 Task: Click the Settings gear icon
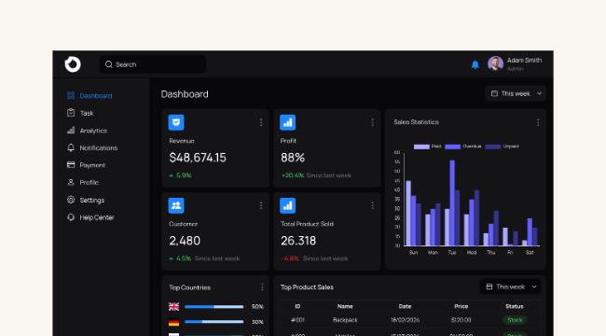tap(71, 200)
